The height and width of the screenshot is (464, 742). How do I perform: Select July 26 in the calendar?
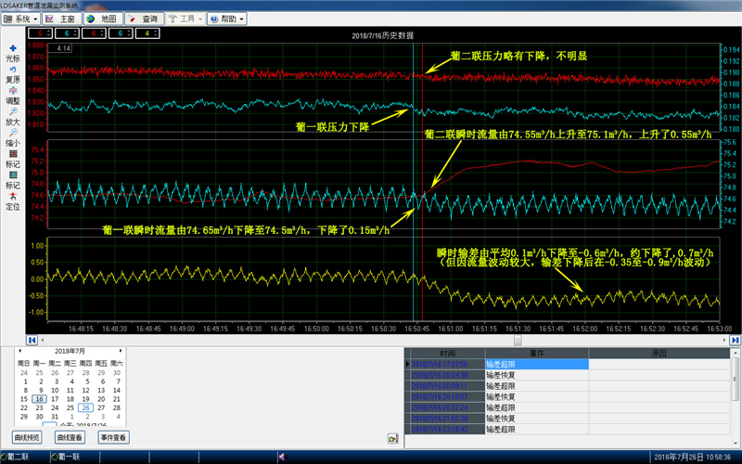85,406
